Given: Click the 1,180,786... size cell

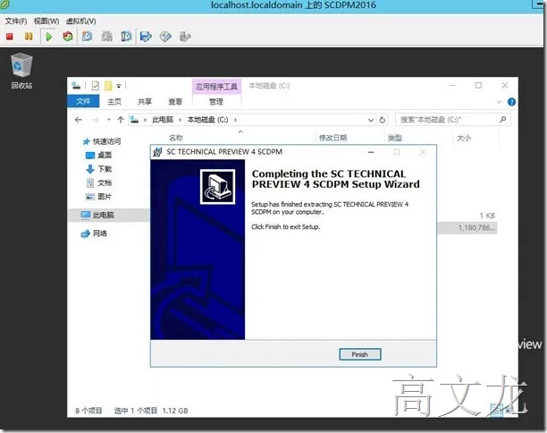Looking at the screenshot, I should pyautogui.click(x=476, y=227).
